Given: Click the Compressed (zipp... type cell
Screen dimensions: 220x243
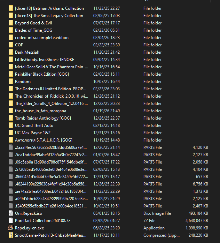Looking at the screenshot, I should [x=162, y=235].
